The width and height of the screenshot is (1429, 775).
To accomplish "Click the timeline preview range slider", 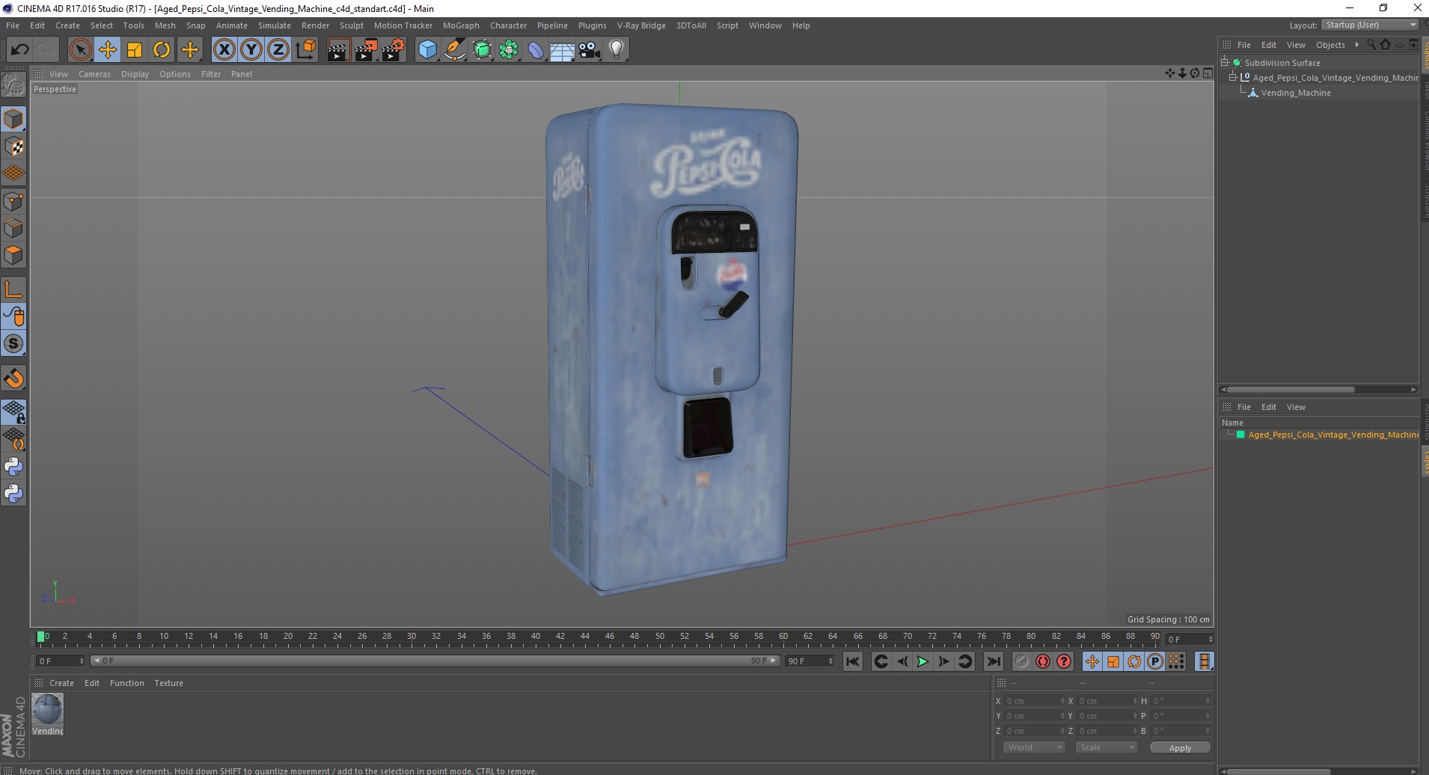I will 435,661.
